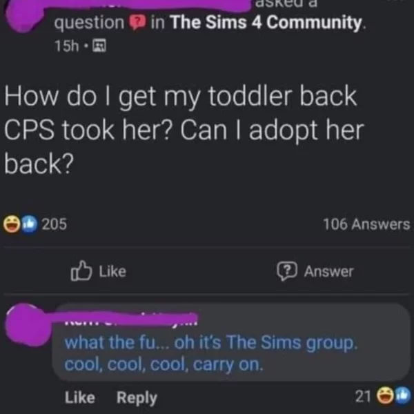This screenshot has width=414, height=414.
Task: Click the thumbs-up outline Like icon
Action: pos(81,271)
